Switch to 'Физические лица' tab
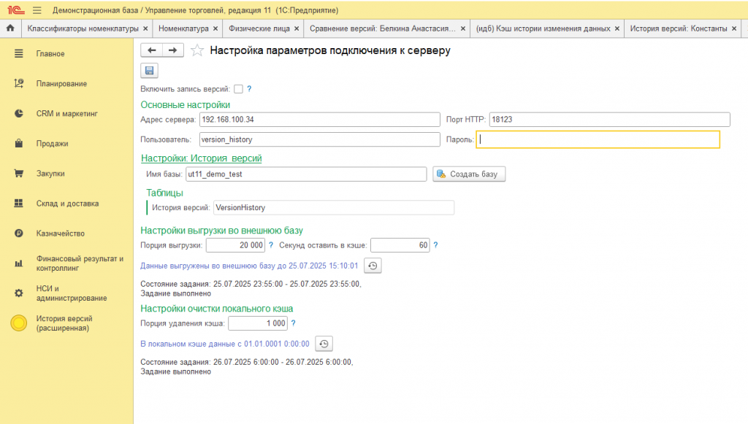The height and width of the screenshot is (424, 748). pos(259,28)
